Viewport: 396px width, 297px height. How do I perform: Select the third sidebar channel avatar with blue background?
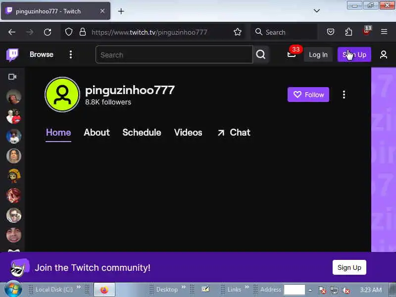click(x=14, y=136)
